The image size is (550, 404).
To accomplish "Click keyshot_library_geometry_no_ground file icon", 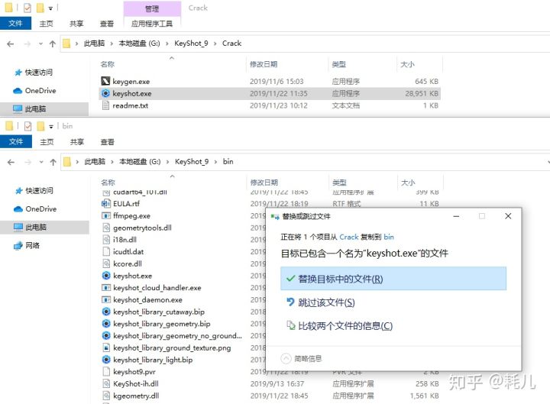I will (x=106, y=335).
